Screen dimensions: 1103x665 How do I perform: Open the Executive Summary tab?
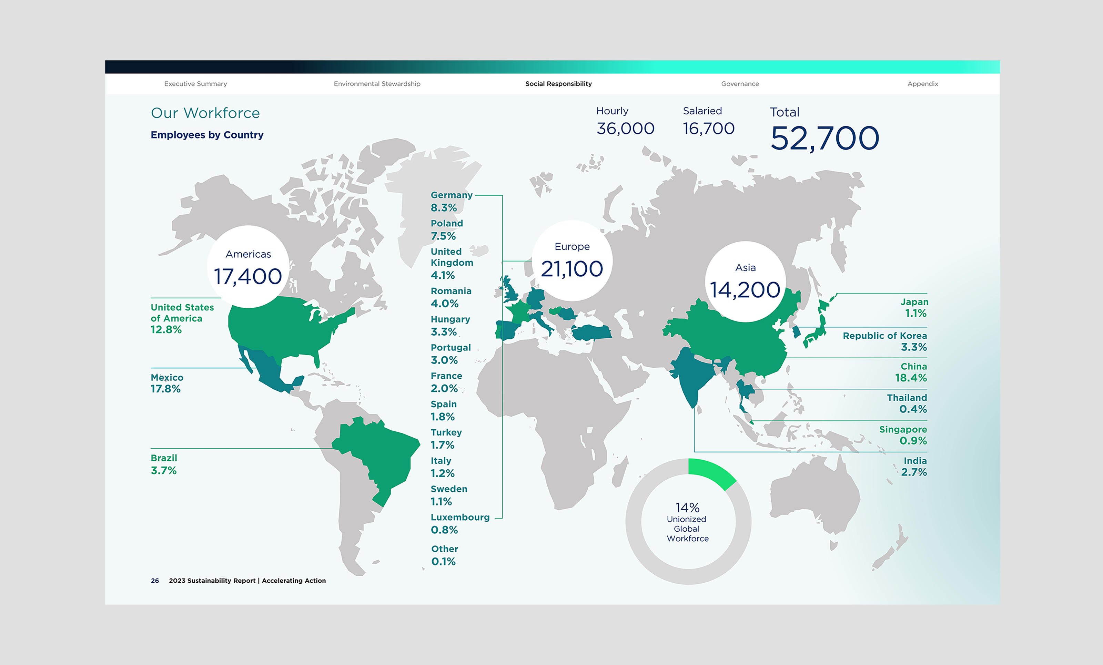pos(196,84)
